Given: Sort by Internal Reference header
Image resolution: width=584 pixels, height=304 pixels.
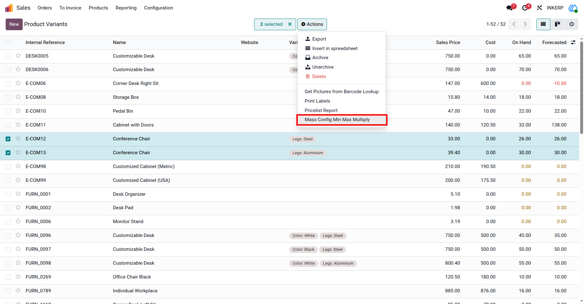Looking at the screenshot, I should click(x=45, y=42).
